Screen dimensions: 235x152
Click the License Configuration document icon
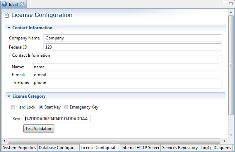7,15
